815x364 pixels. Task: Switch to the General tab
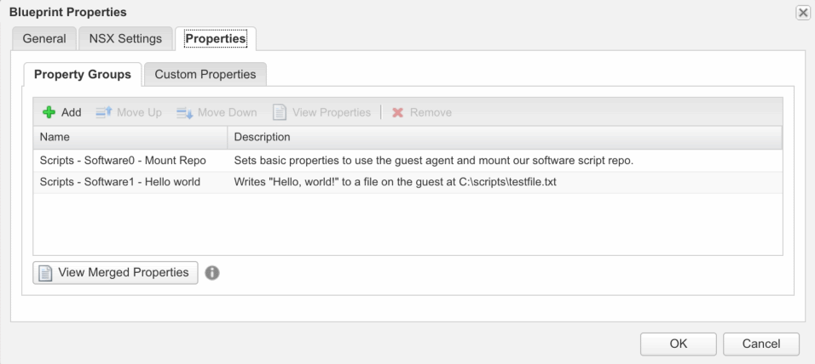[44, 38]
